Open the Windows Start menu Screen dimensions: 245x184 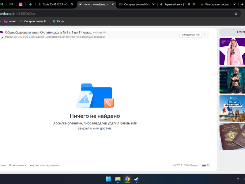coord(108,179)
